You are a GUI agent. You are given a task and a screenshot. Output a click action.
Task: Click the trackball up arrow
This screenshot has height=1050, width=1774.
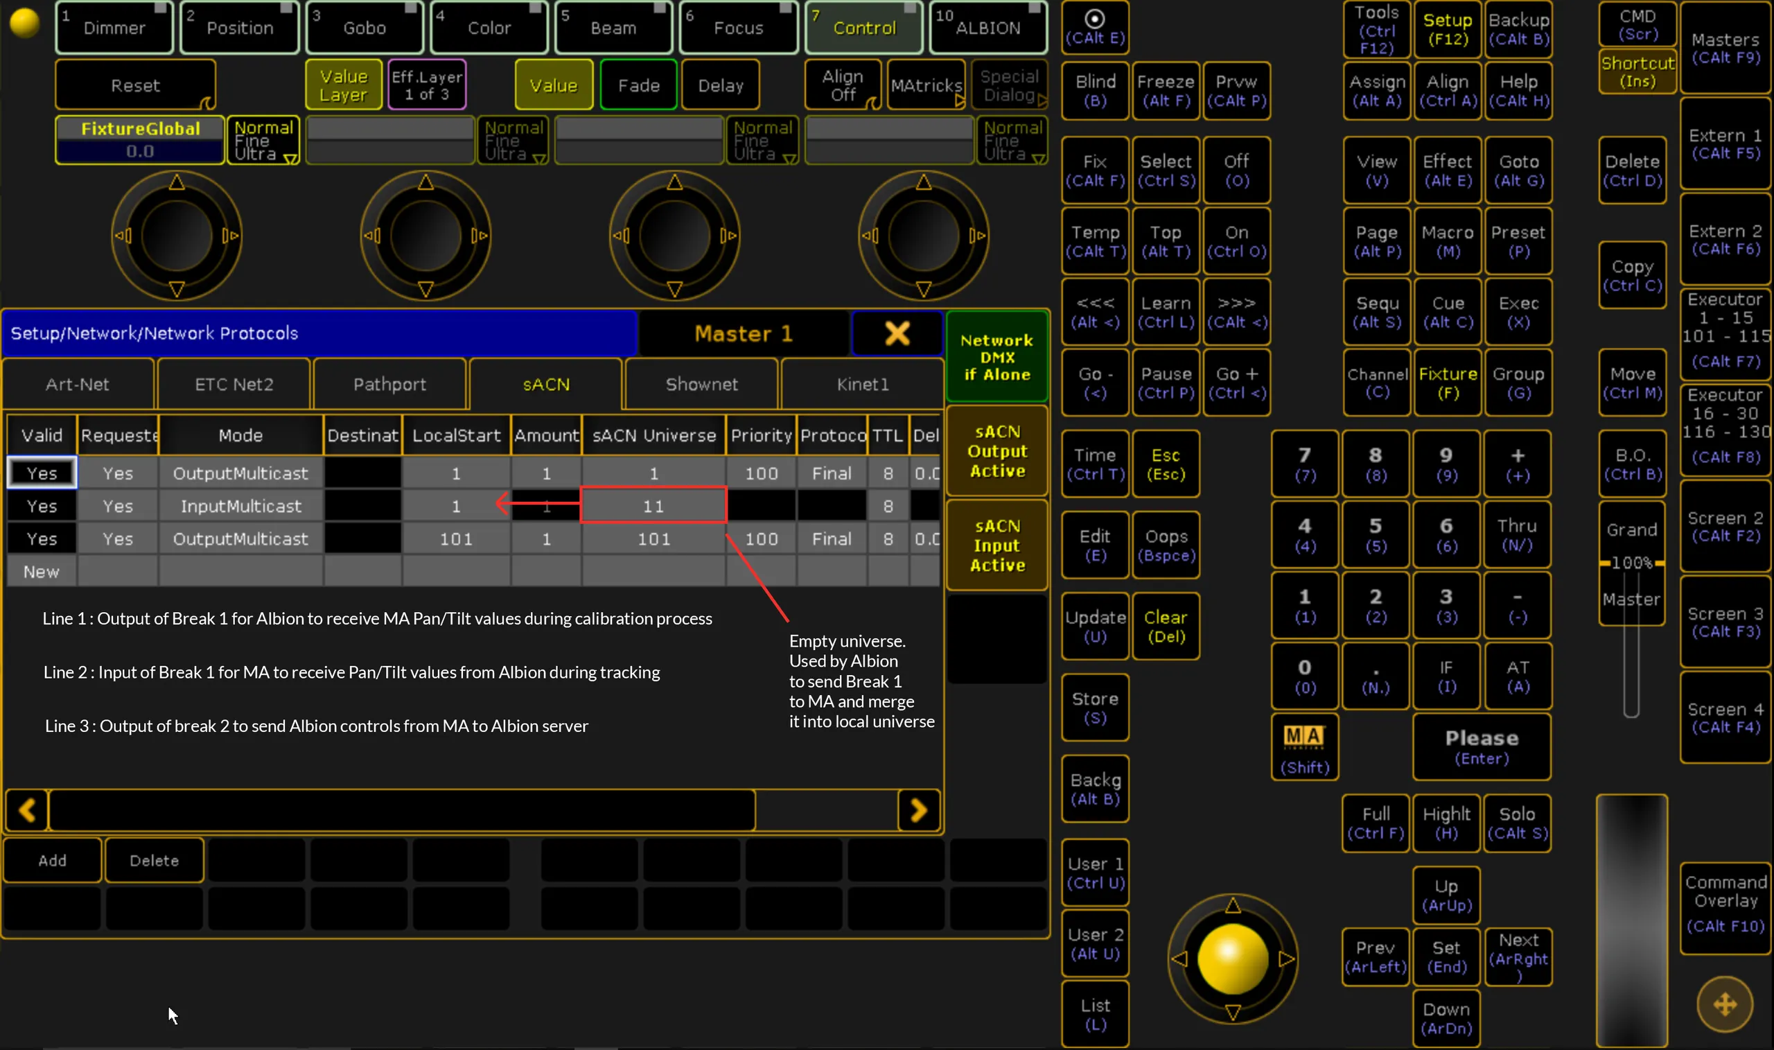click(x=1232, y=905)
